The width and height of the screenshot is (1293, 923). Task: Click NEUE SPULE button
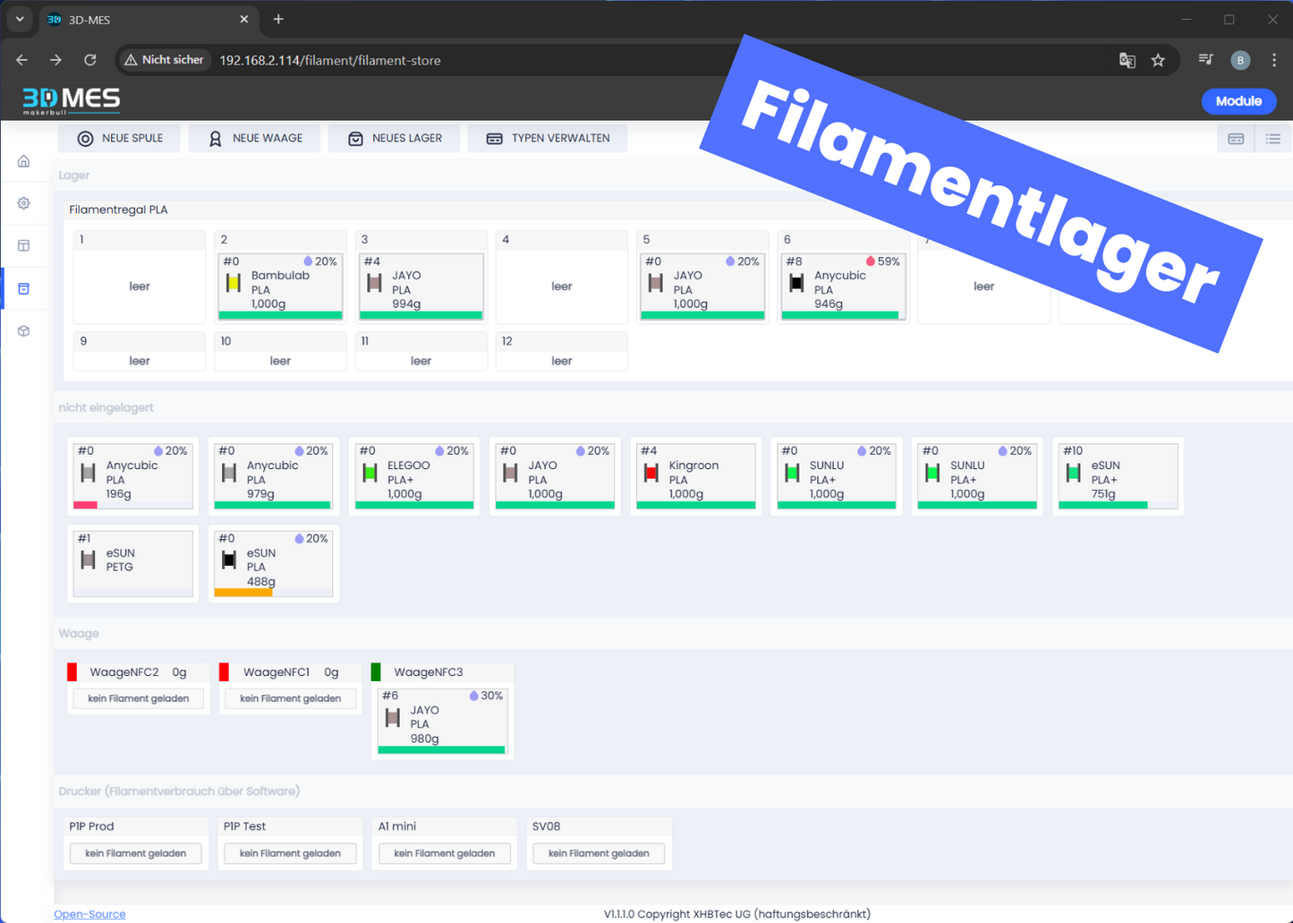point(120,139)
